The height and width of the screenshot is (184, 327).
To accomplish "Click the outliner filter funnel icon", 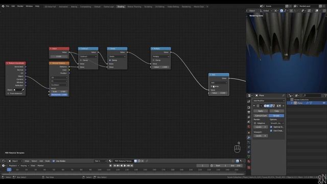I will point(325,96).
